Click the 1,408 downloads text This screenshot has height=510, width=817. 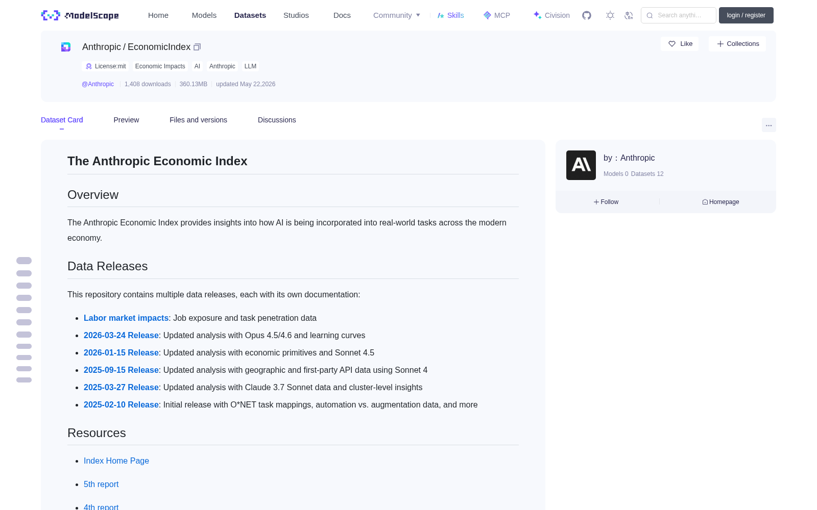point(148,84)
